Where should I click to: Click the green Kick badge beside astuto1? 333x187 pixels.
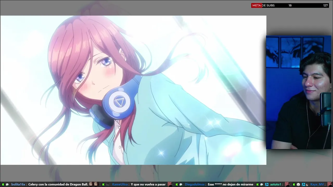258,184
